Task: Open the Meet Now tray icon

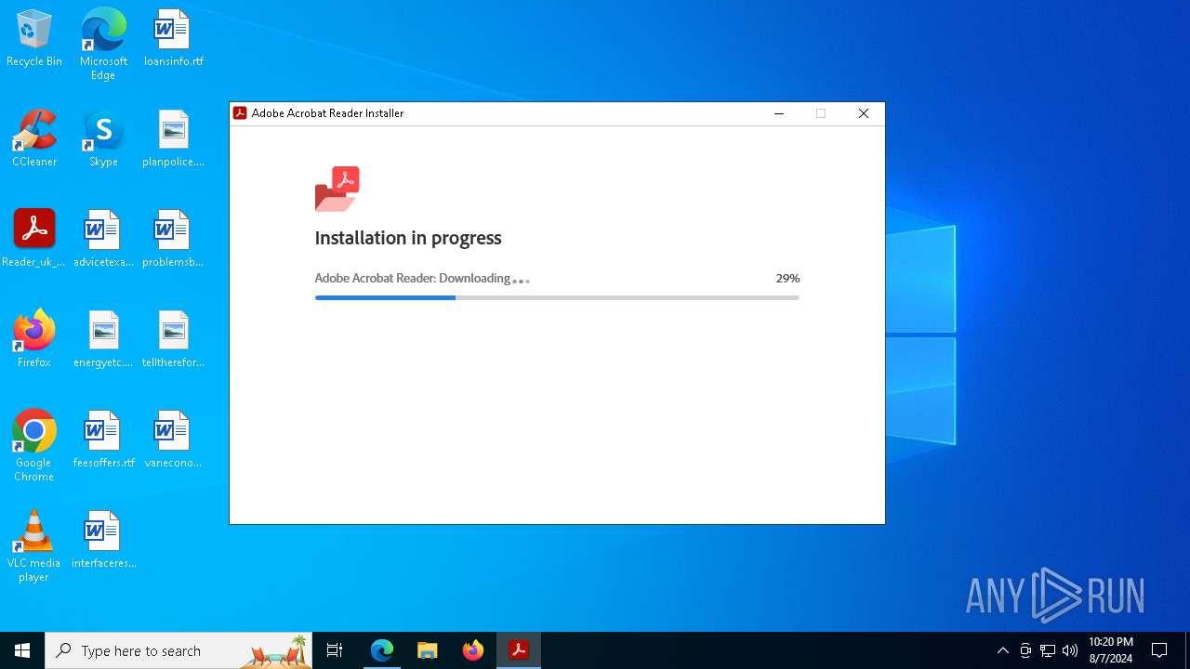Action: pyautogui.click(x=1025, y=650)
